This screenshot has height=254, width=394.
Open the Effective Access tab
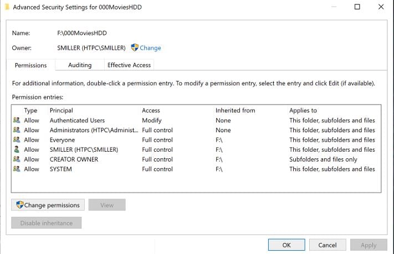129,65
